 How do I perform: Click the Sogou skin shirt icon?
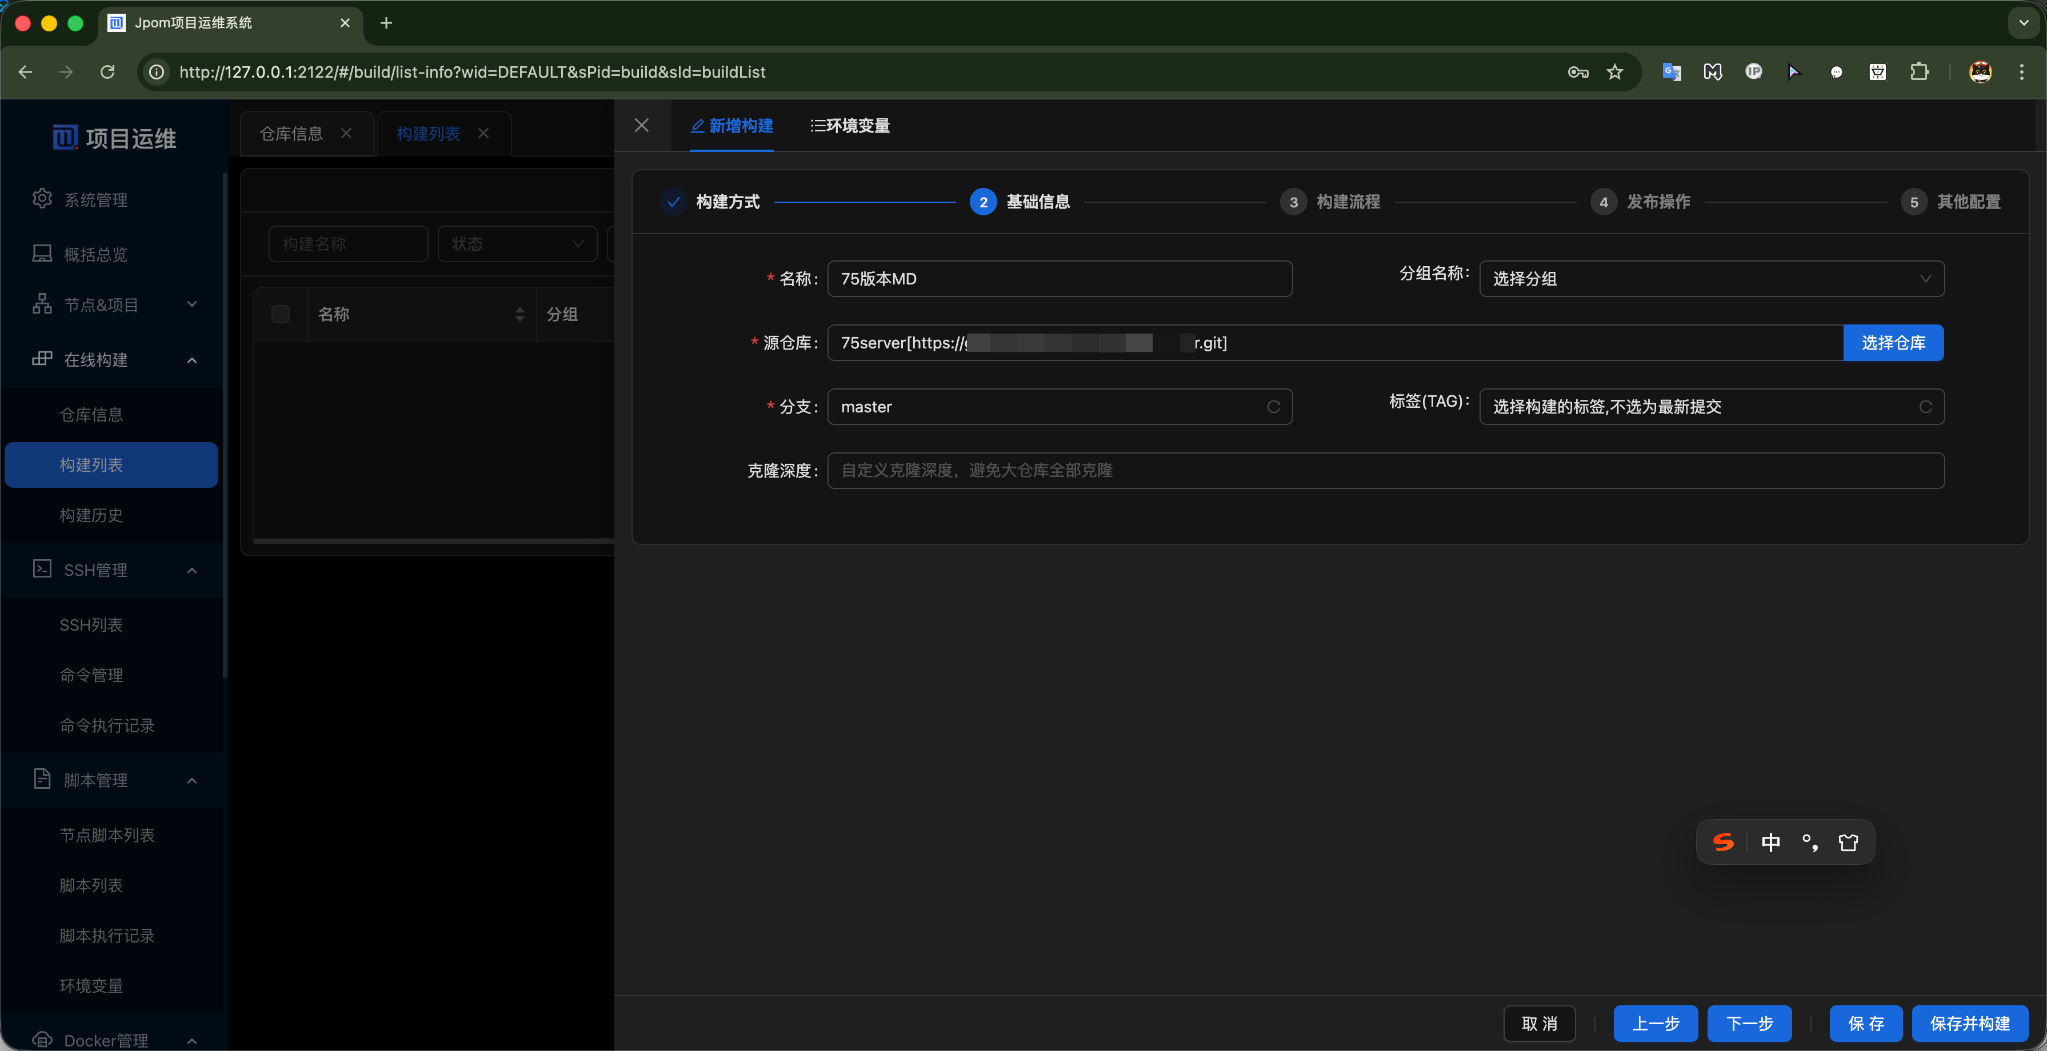point(1848,842)
